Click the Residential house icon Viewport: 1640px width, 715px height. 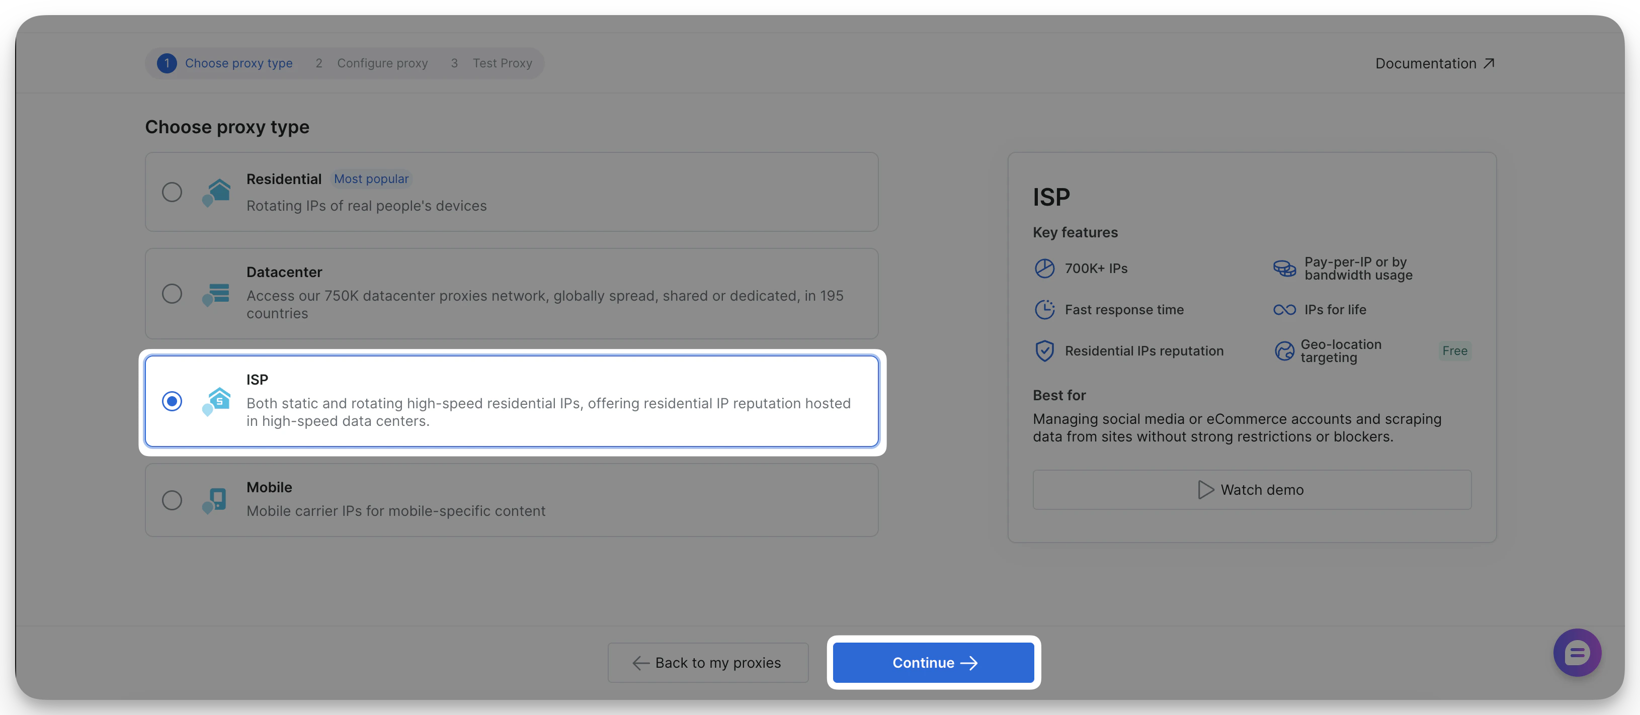click(x=216, y=192)
